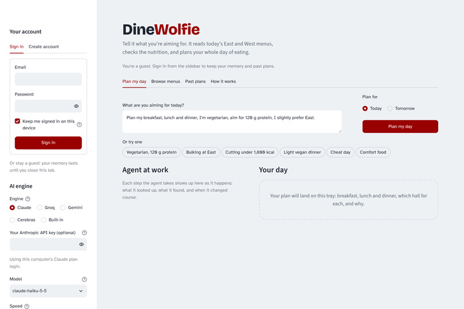464x309 pixels.
Task: Click the What are you aiming for textarea
Action: coord(232,121)
